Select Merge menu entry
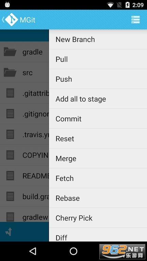This screenshot has width=147, height=261. pyautogui.click(x=98, y=158)
